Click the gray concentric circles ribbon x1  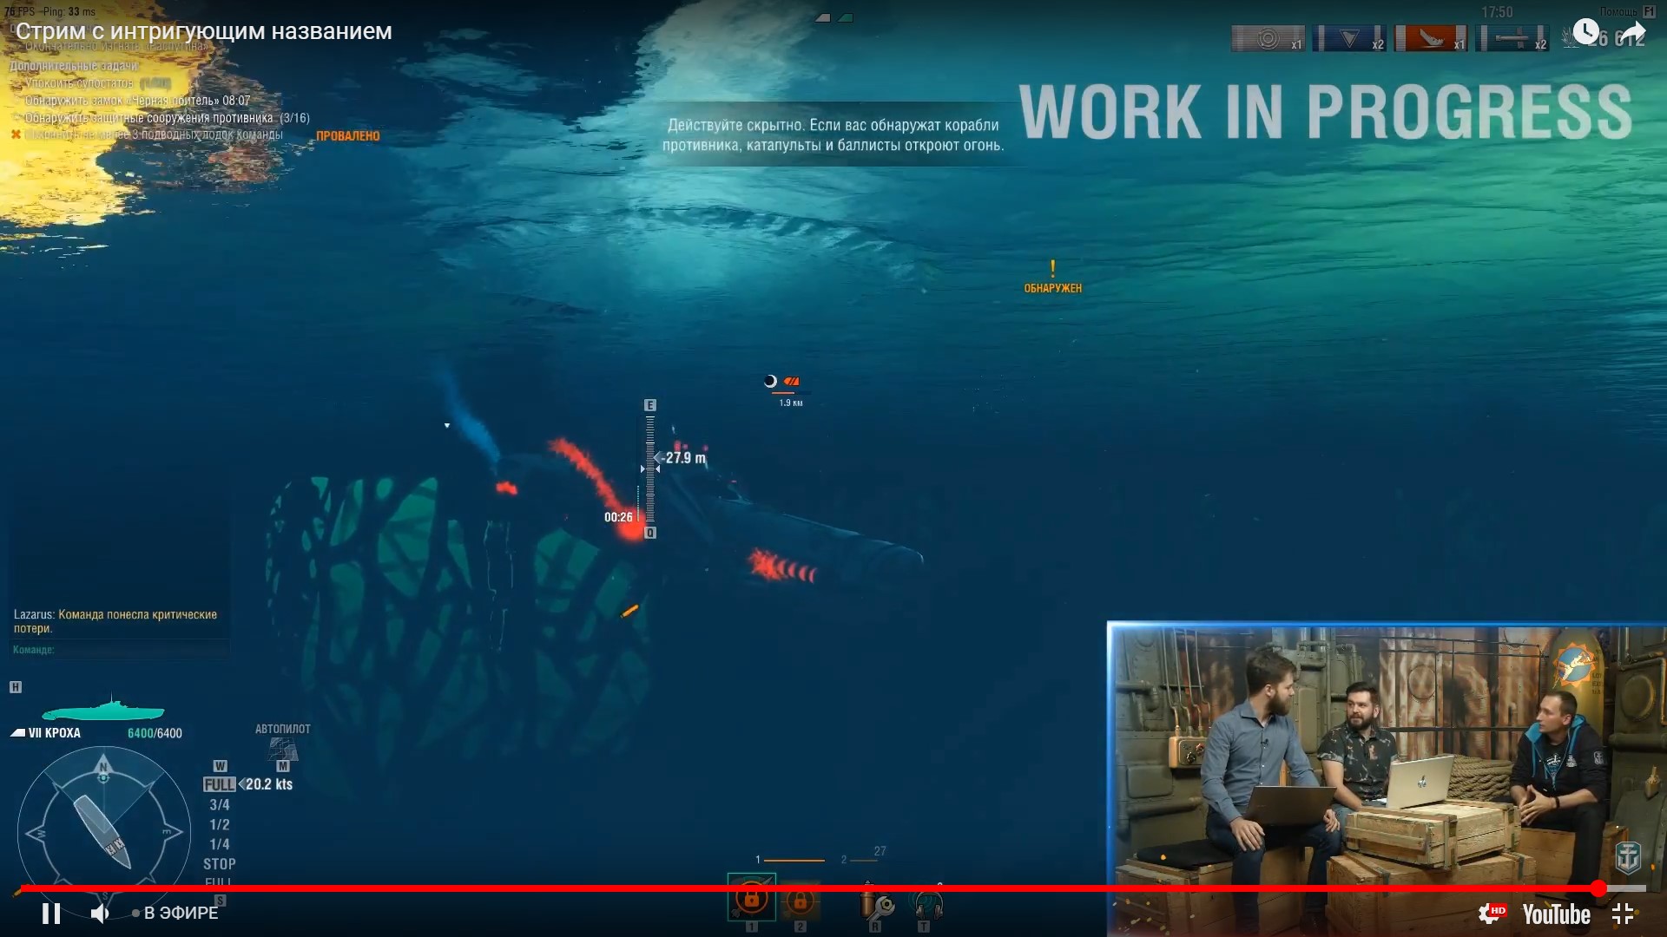tap(1268, 39)
